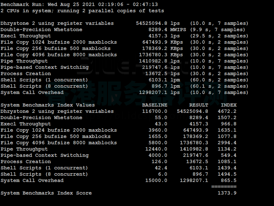Click the 6103.1 lpm shell scripts value

[164, 80]
